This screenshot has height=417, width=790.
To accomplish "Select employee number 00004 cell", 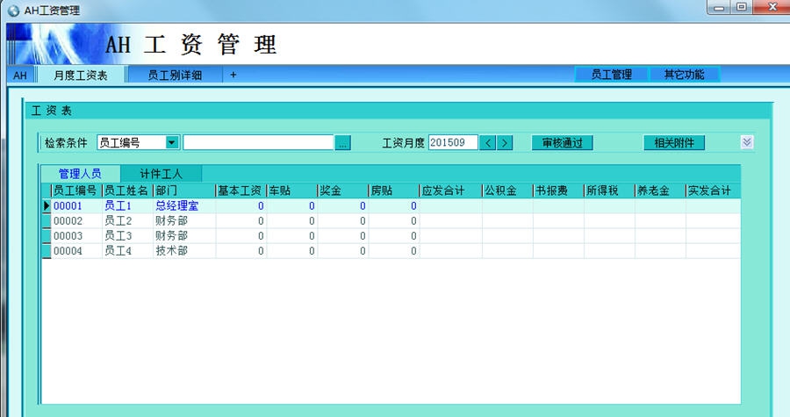I will point(76,251).
